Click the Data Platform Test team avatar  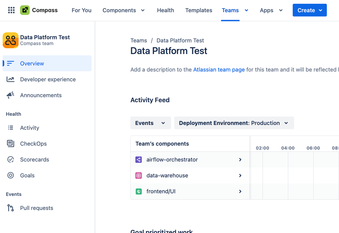click(11, 40)
